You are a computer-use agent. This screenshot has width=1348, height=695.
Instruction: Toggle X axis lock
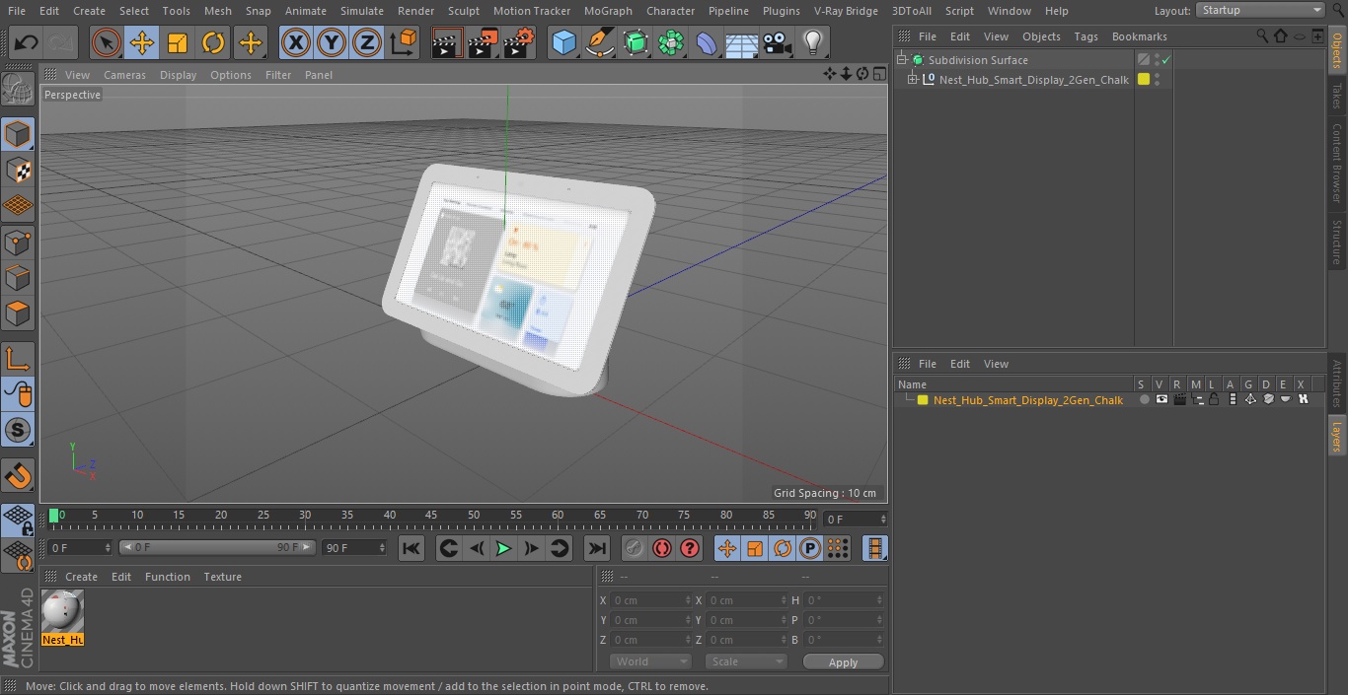click(296, 43)
